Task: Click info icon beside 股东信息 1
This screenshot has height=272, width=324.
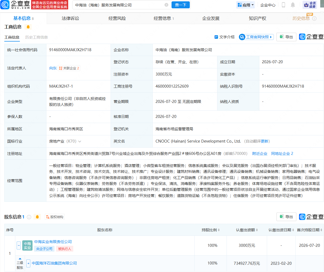Action: [29, 217]
